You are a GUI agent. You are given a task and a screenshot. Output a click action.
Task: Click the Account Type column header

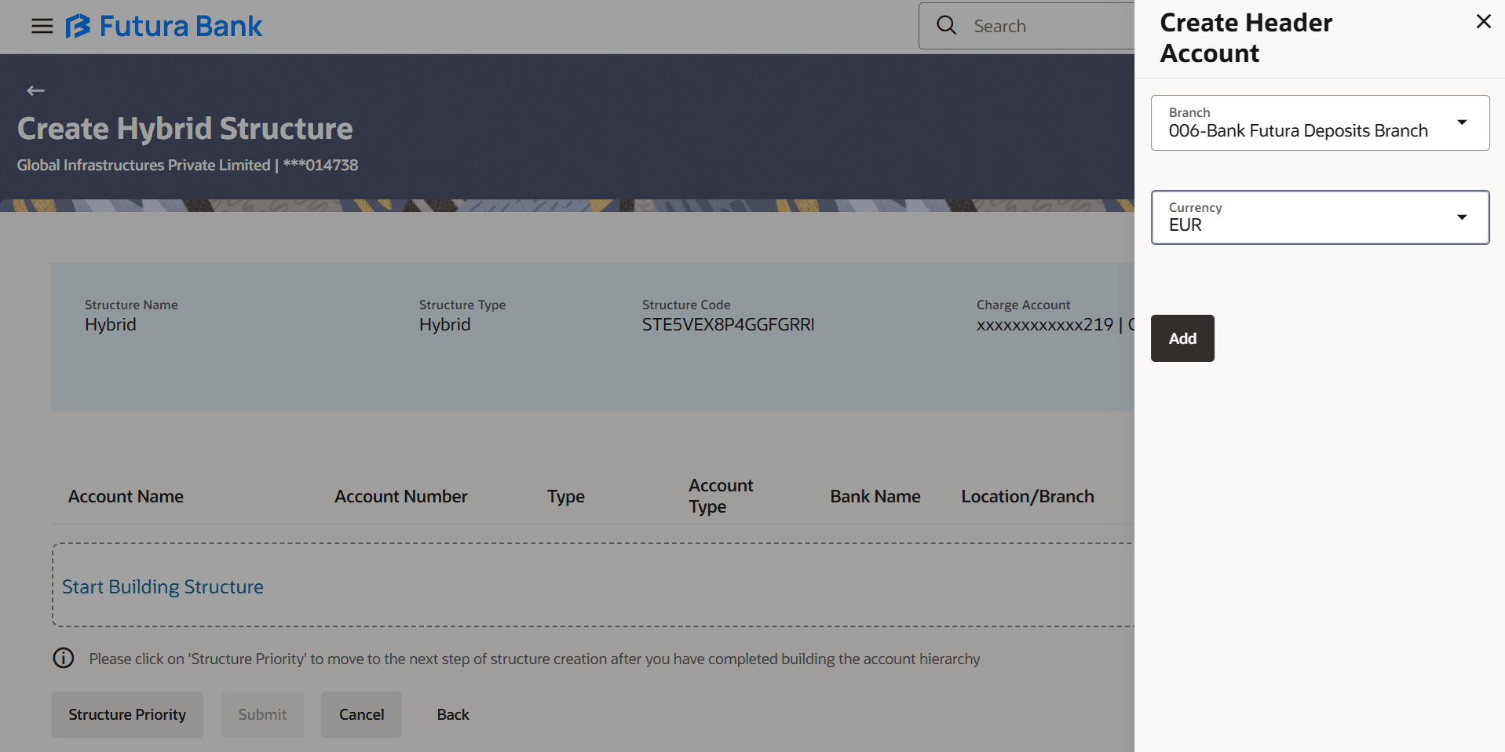[721, 496]
